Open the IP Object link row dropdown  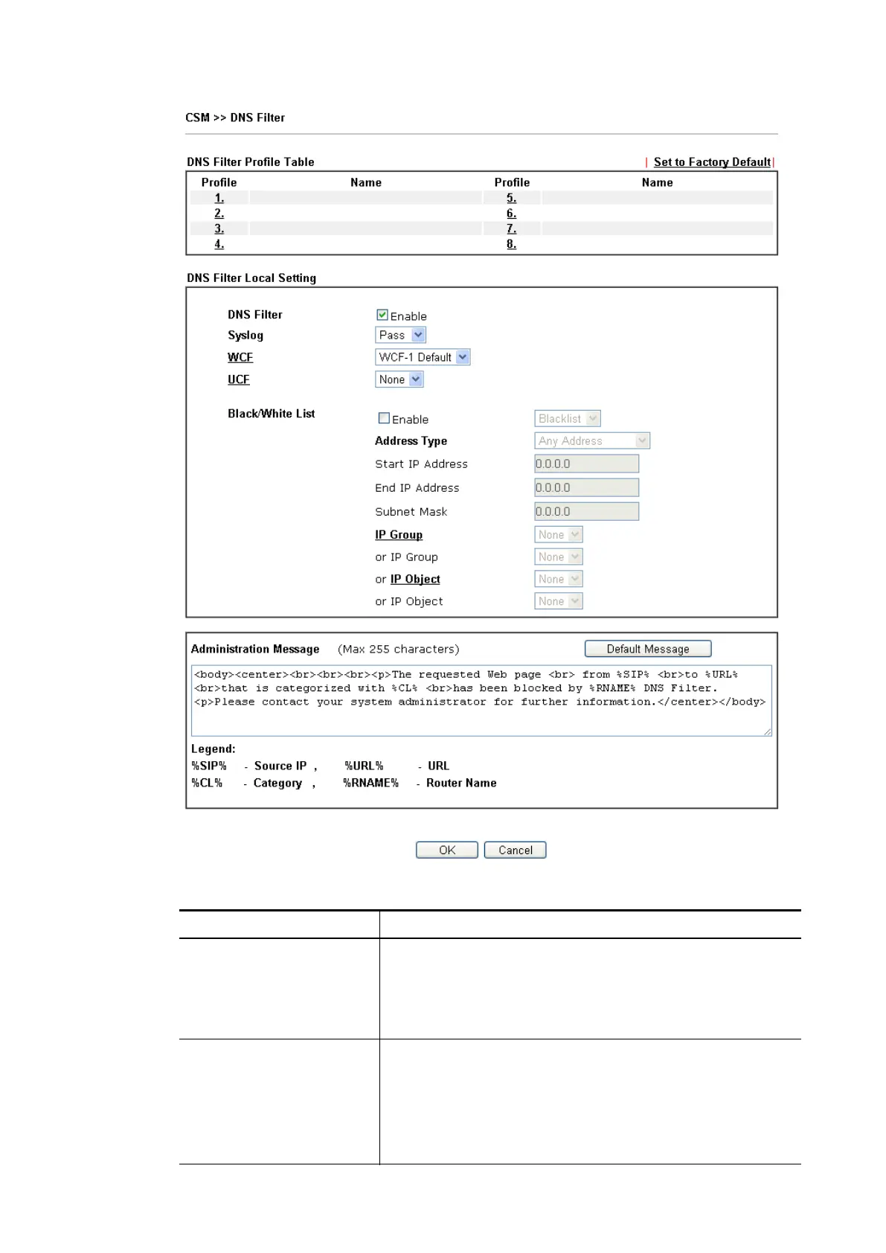559,579
